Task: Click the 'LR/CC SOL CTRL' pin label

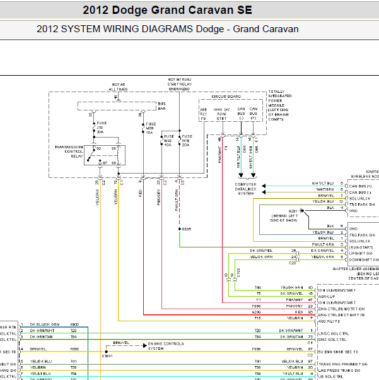Action: 334,334
